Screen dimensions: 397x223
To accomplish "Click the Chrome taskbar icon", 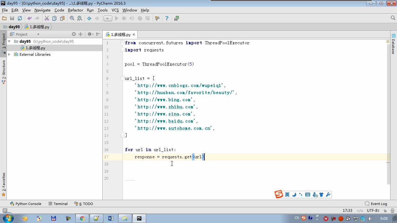I will pyautogui.click(x=82, y=218).
